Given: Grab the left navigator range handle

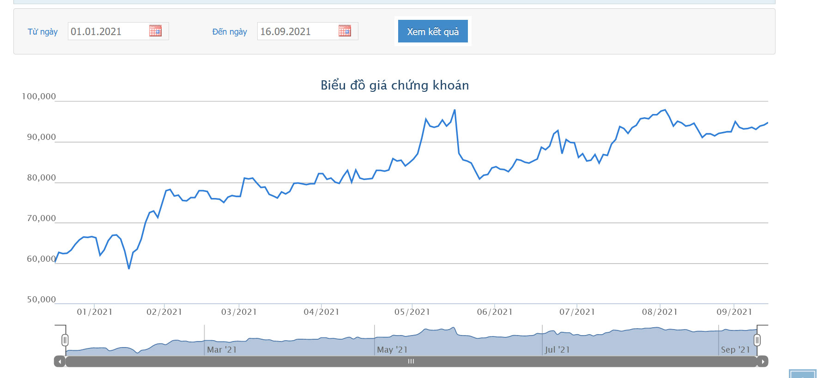Looking at the screenshot, I should point(65,340).
